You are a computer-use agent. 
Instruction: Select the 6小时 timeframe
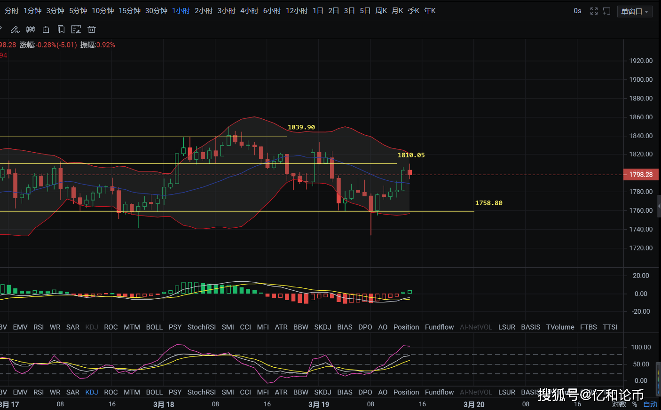click(272, 11)
